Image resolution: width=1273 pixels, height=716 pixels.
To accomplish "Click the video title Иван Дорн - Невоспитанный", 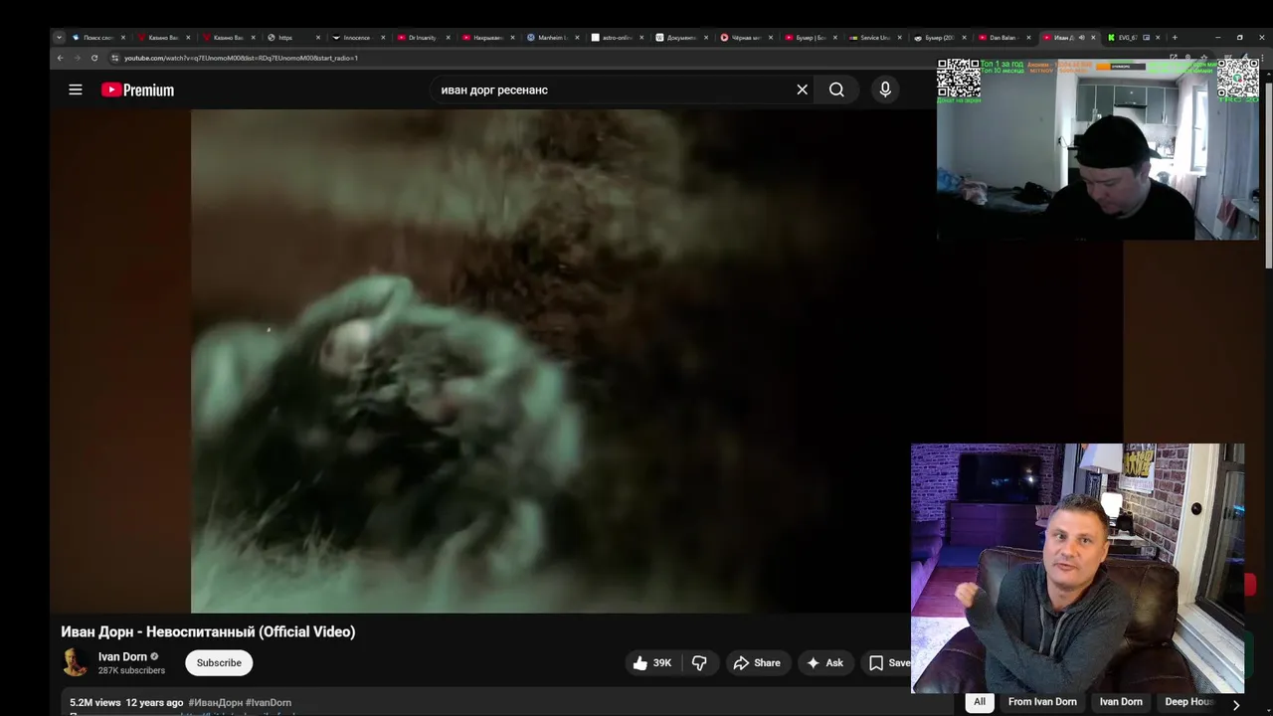I will pyautogui.click(x=208, y=631).
